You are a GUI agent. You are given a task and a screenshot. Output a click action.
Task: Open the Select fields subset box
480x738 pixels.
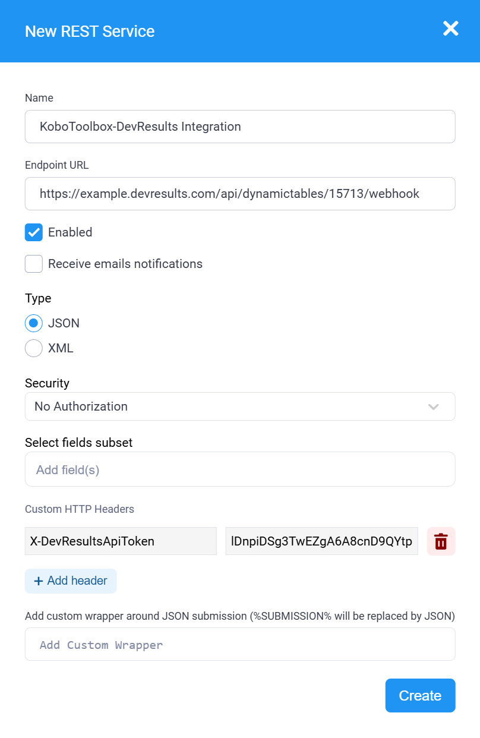pyautogui.click(x=240, y=469)
